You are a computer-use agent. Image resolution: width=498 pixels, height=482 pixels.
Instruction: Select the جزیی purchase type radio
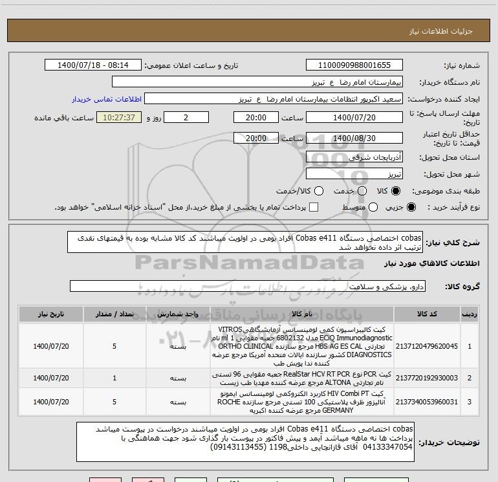(411, 207)
